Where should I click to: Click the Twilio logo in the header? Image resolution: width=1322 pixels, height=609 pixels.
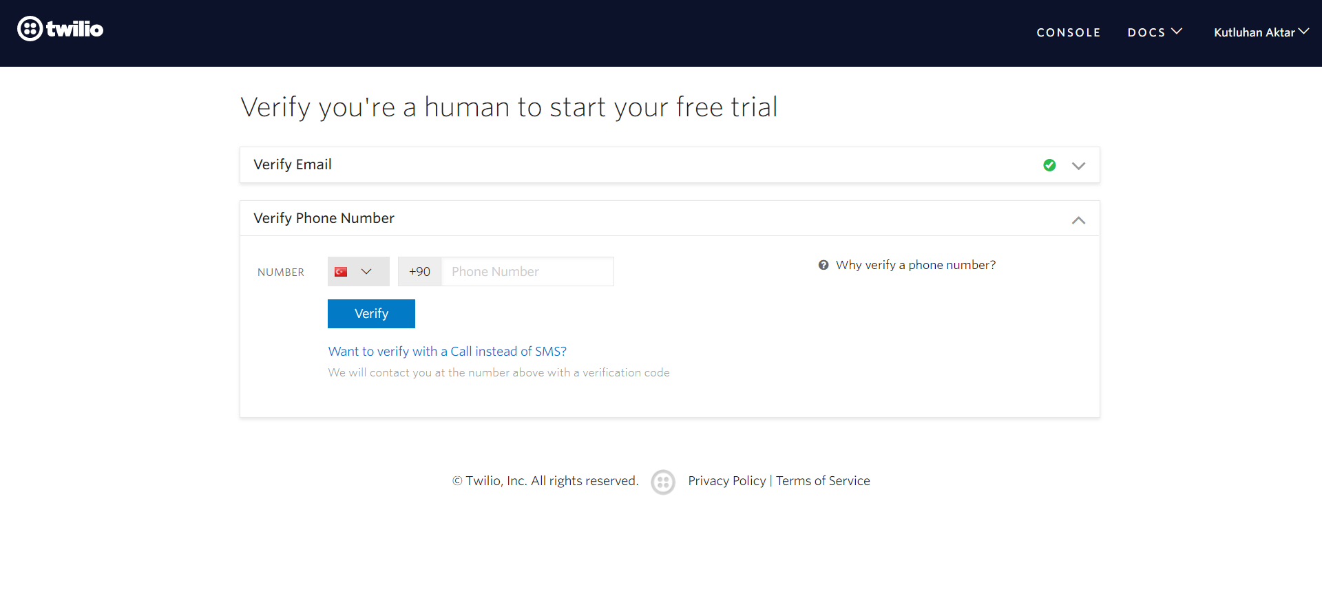[x=61, y=29]
